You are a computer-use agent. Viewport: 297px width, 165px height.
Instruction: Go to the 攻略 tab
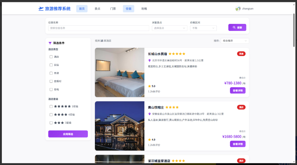point(144,9)
